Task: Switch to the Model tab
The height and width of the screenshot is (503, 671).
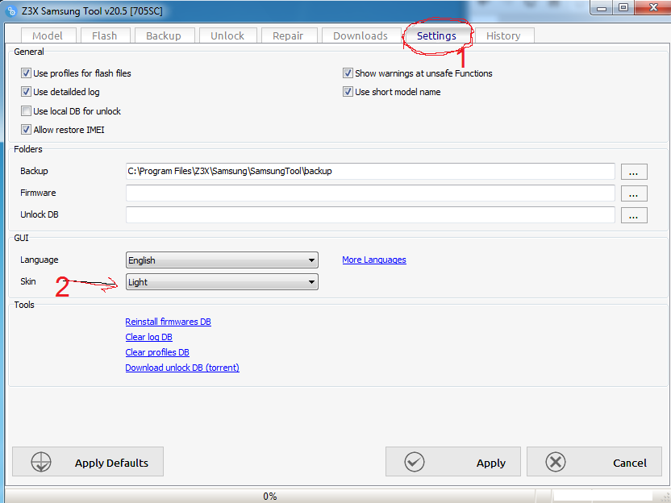Action: [x=48, y=36]
